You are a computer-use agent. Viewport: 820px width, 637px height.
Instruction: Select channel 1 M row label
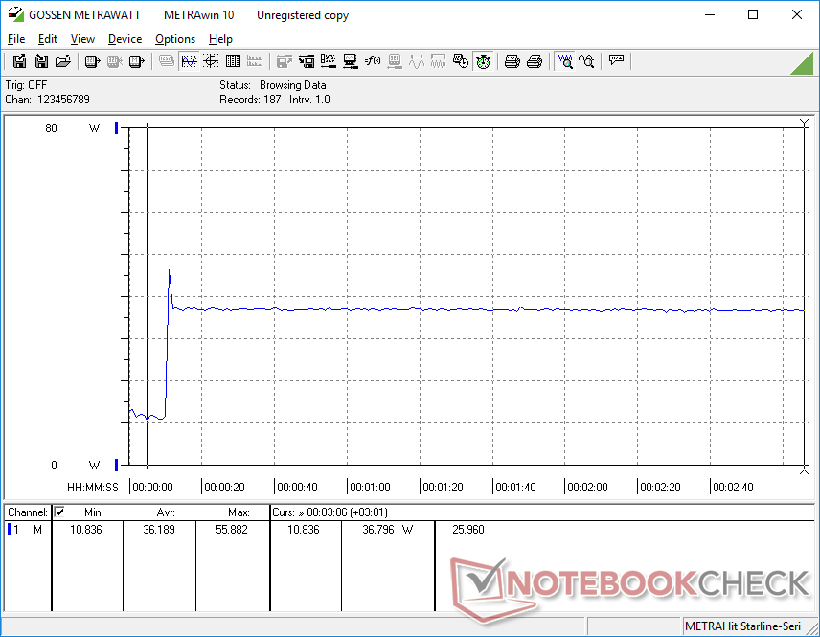tap(26, 530)
